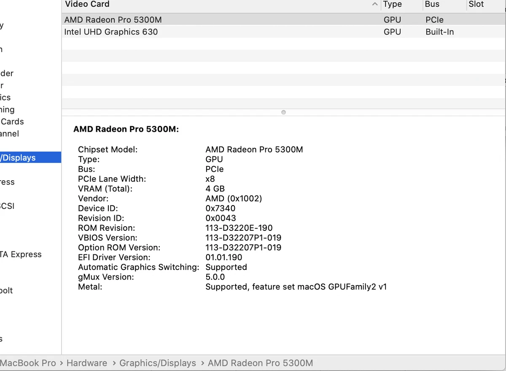Click the Device ID value 0x7340
Screen dimensions: 506x371
coord(221,208)
